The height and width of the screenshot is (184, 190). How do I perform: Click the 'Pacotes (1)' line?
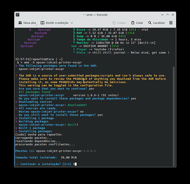(56, 151)
